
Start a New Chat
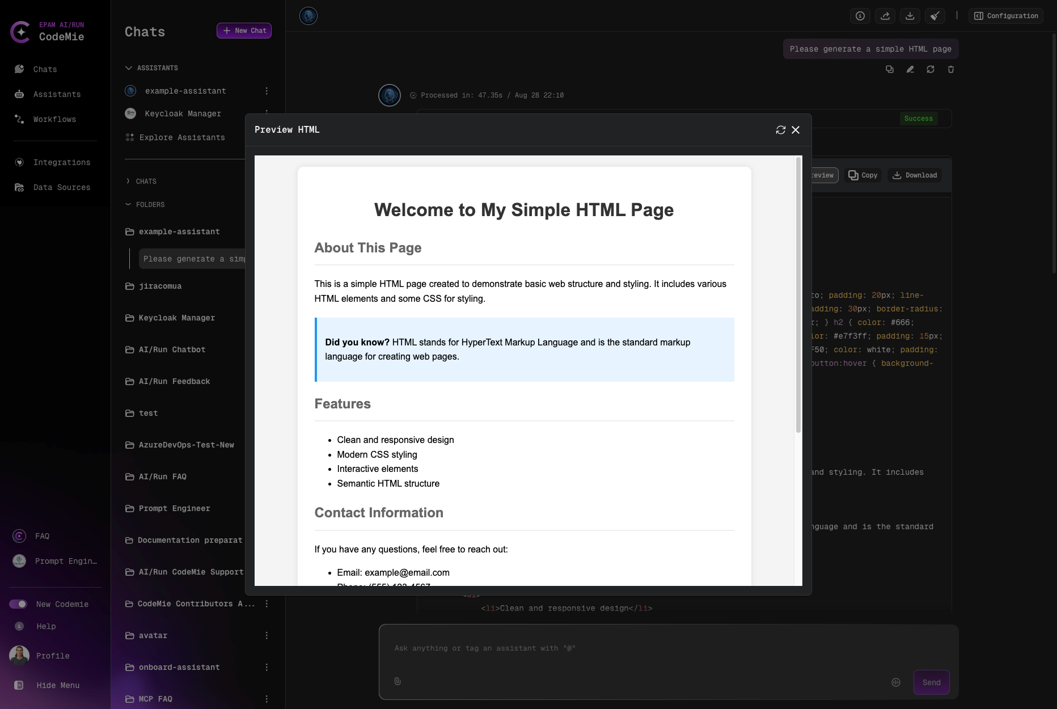[x=244, y=31]
